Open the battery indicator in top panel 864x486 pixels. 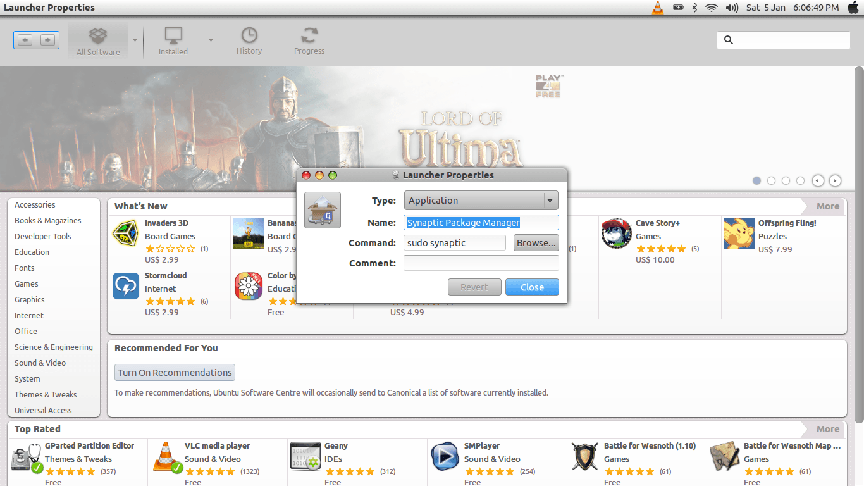(678, 8)
